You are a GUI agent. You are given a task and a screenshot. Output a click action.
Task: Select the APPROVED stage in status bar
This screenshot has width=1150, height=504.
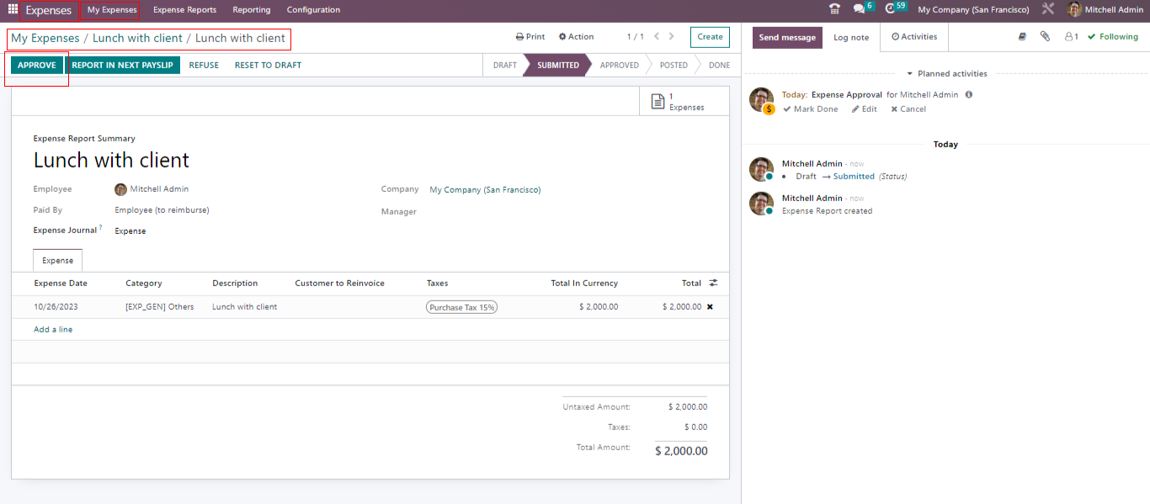[619, 66]
